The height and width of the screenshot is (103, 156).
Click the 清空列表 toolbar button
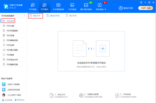pyautogui.click(x=71, y=16)
